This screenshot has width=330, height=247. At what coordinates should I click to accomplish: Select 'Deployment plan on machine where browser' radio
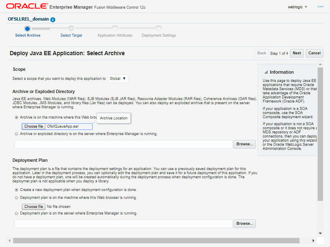tap(16, 198)
